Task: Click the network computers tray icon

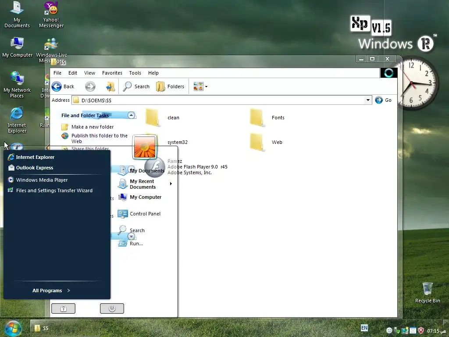Action: (x=405, y=331)
